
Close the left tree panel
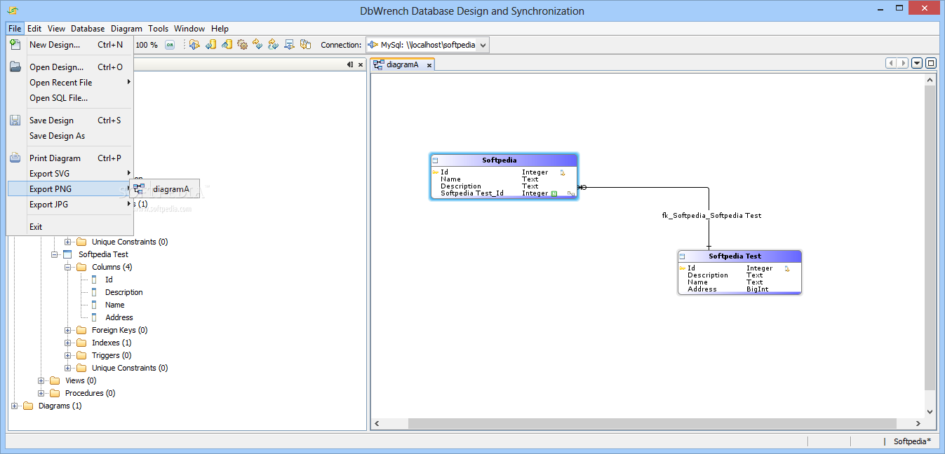(361, 64)
